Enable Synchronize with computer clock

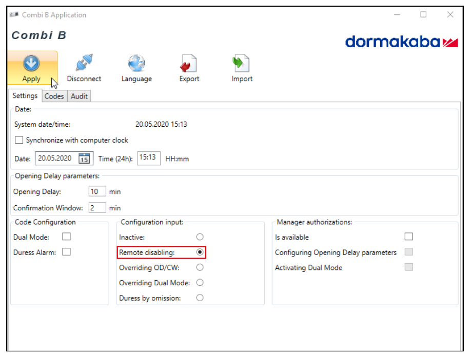pyautogui.click(x=19, y=140)
